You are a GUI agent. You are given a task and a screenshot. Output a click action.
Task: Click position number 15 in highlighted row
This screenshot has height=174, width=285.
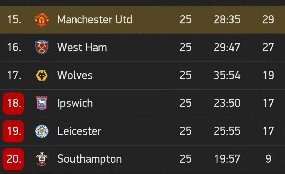(x=14, y=19)
